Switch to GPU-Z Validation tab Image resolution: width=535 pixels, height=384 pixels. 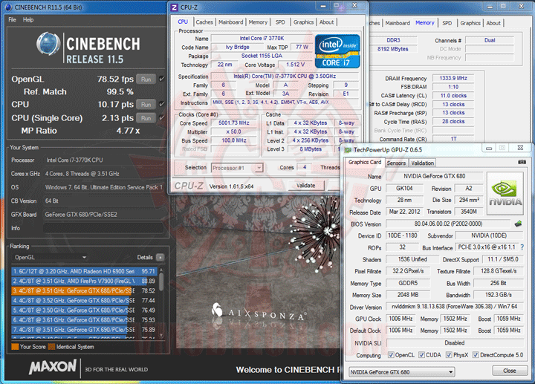pos(422,163)
